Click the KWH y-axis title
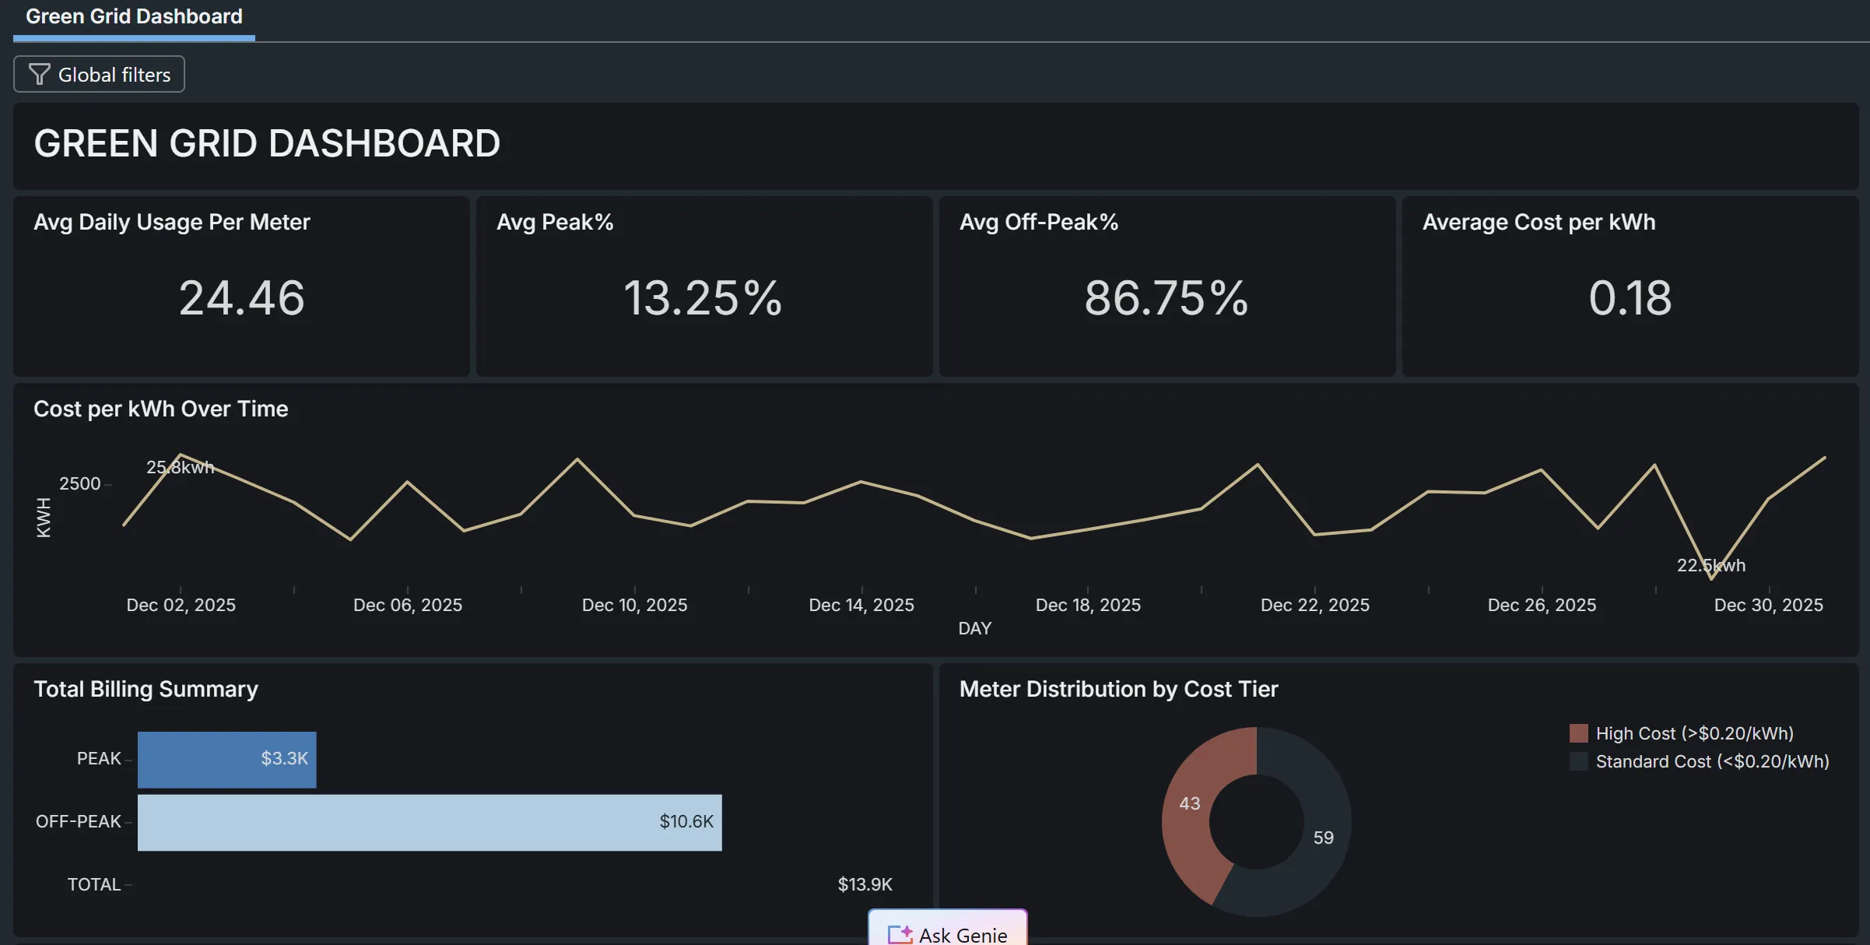1870x945 pixels. coord(44,518)
